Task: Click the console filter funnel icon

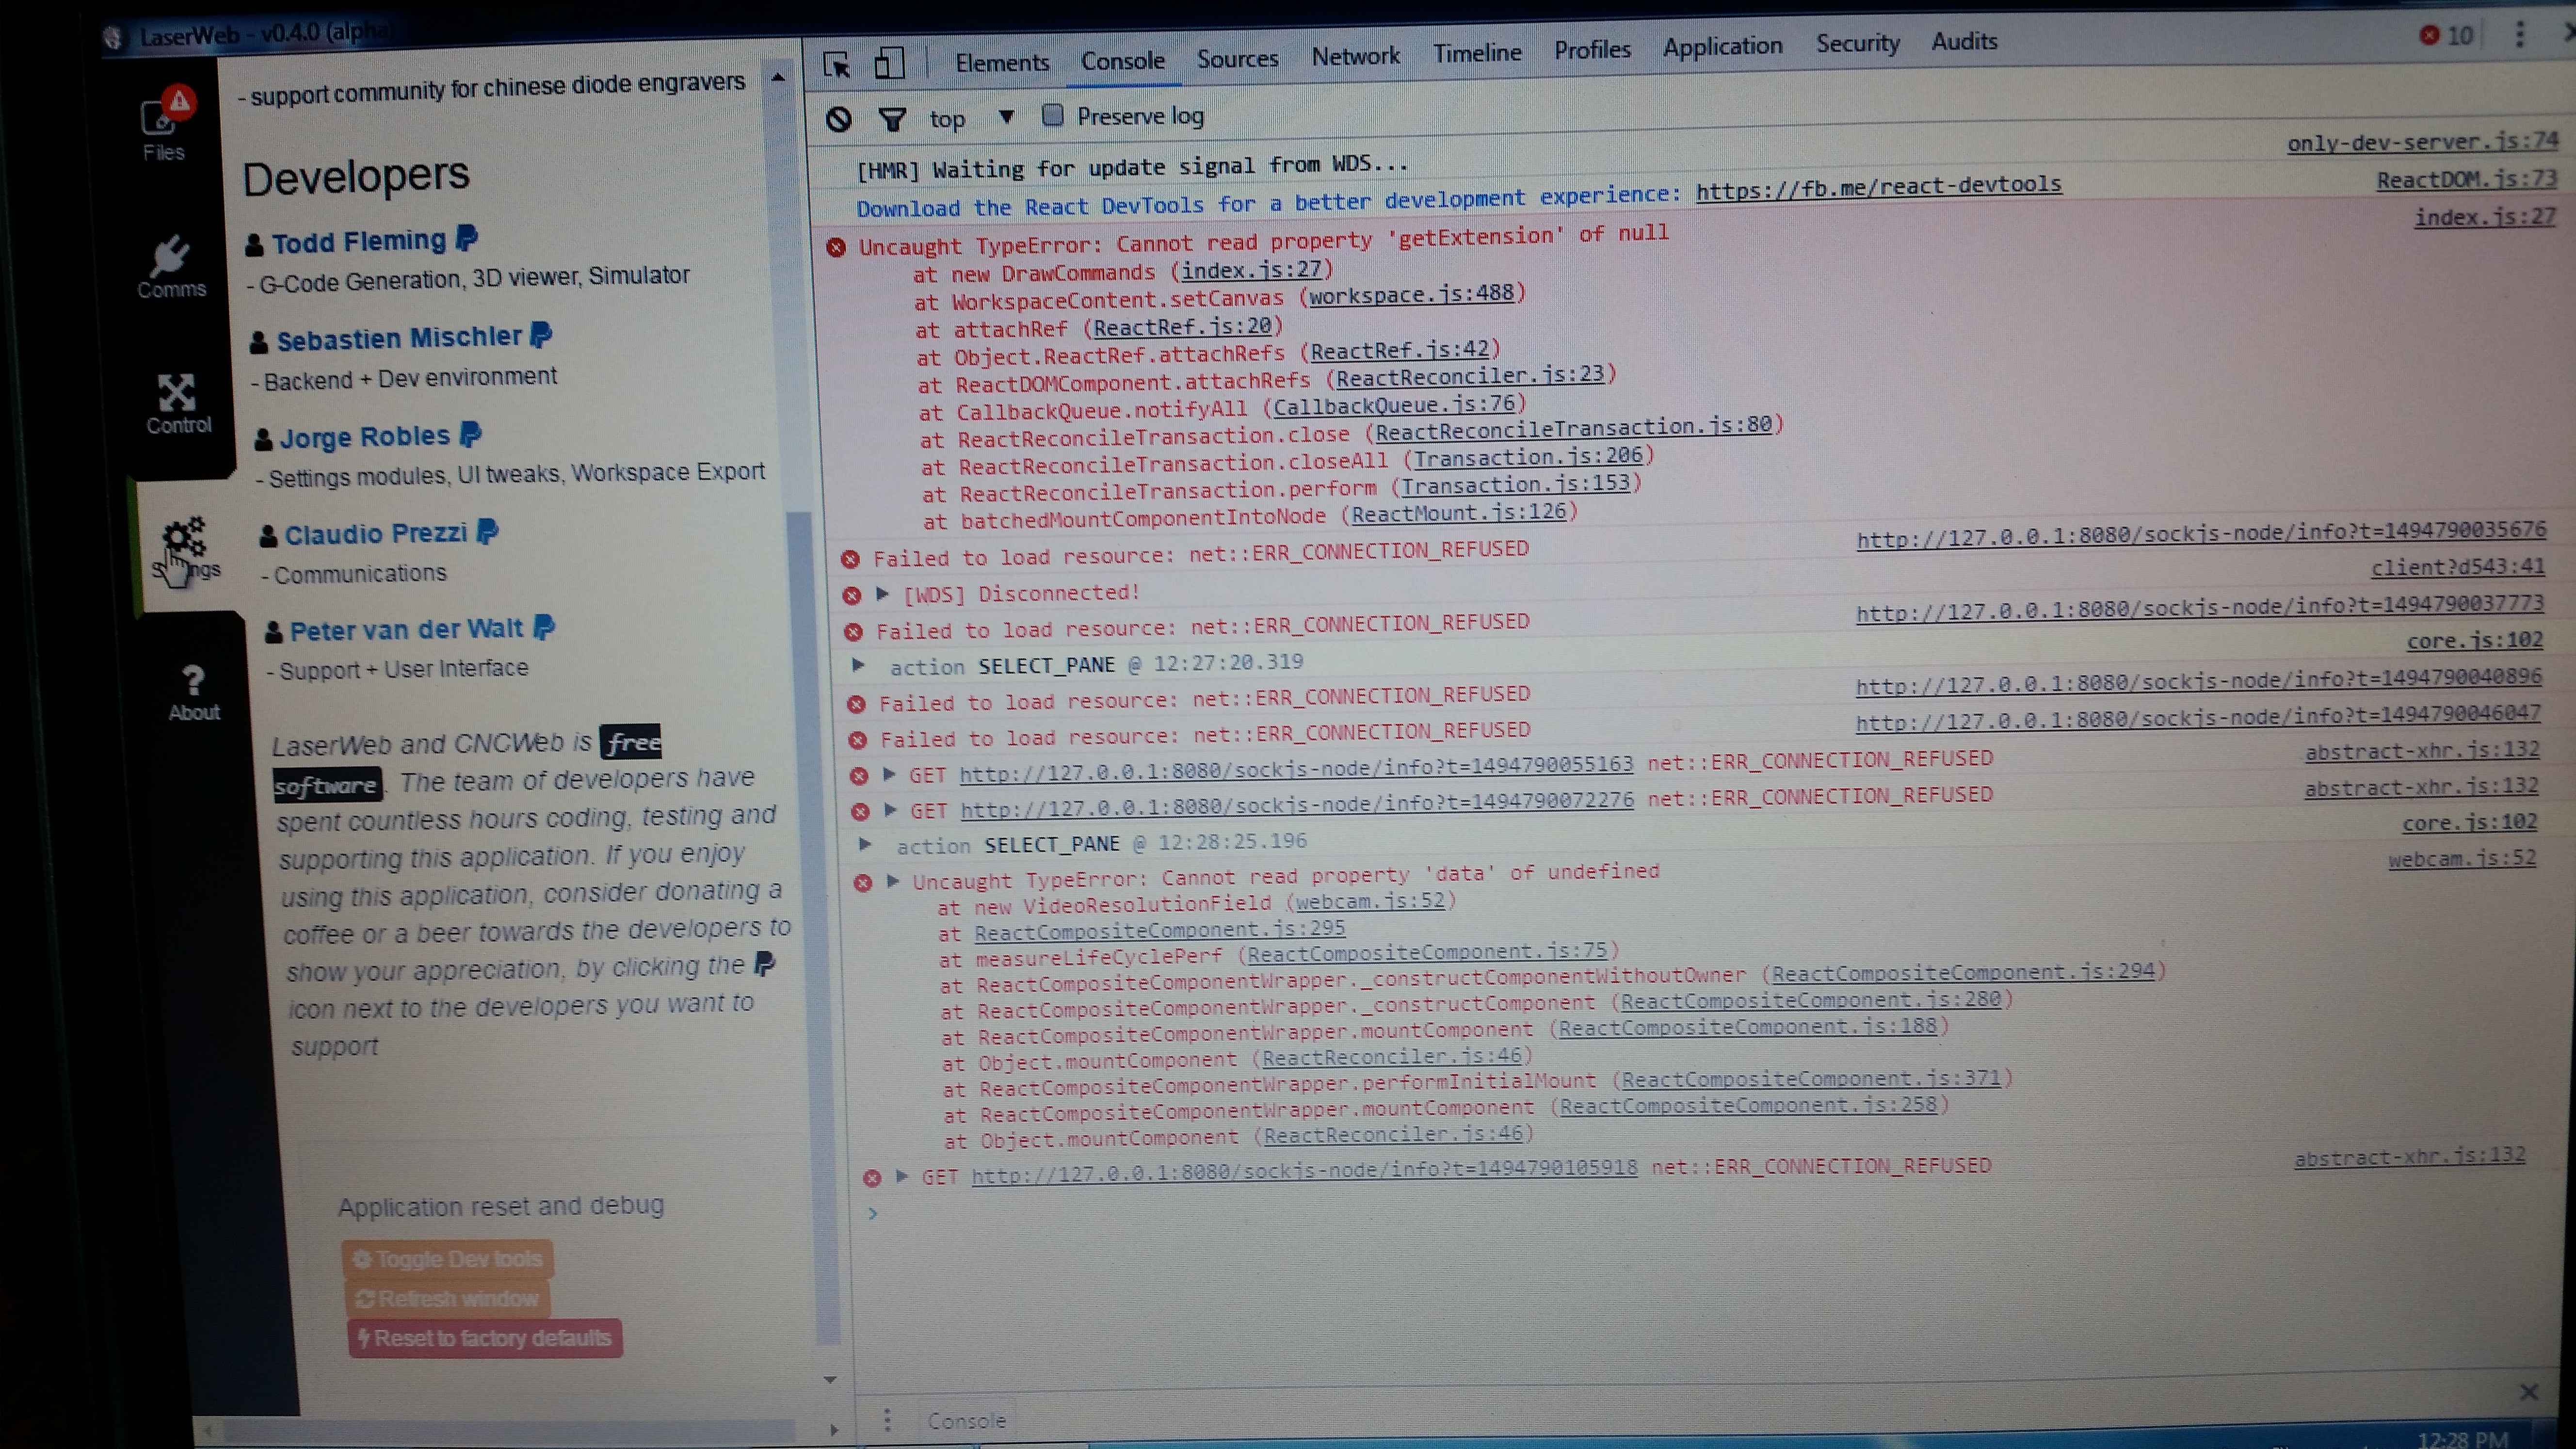Action: [892, 119]
